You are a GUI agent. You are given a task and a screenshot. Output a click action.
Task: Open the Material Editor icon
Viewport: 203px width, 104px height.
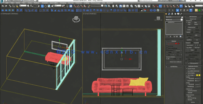[x=131, y=6]
